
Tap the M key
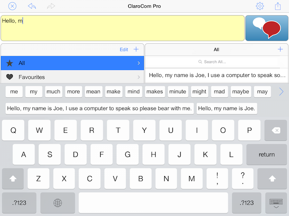(x=191, y=179)
